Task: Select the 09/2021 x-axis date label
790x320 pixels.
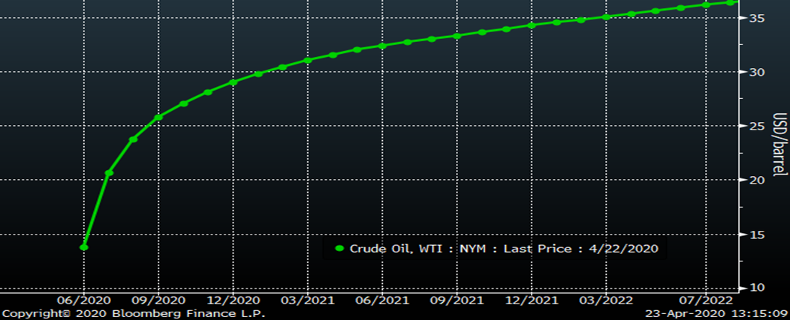Action: pyautogui.click(x=457, y=300)
